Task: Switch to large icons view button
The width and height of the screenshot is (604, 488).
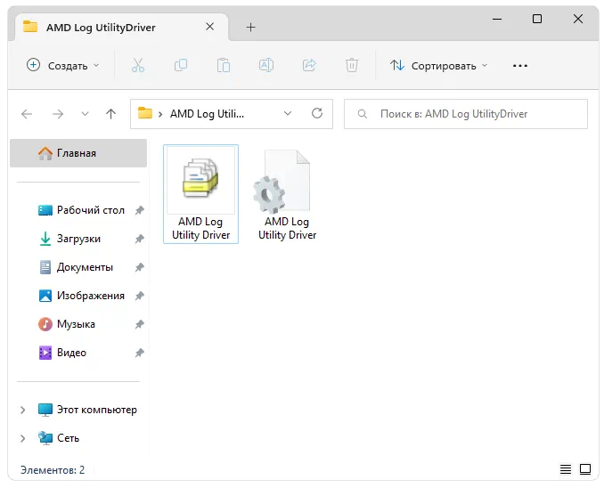Action: (585, 469)
